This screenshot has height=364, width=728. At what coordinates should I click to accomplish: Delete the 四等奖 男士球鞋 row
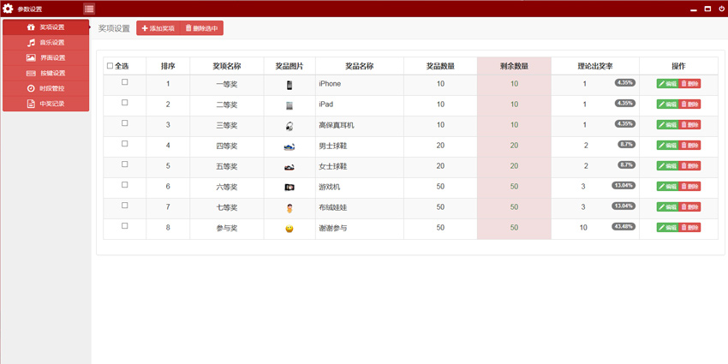click(690, 146)
